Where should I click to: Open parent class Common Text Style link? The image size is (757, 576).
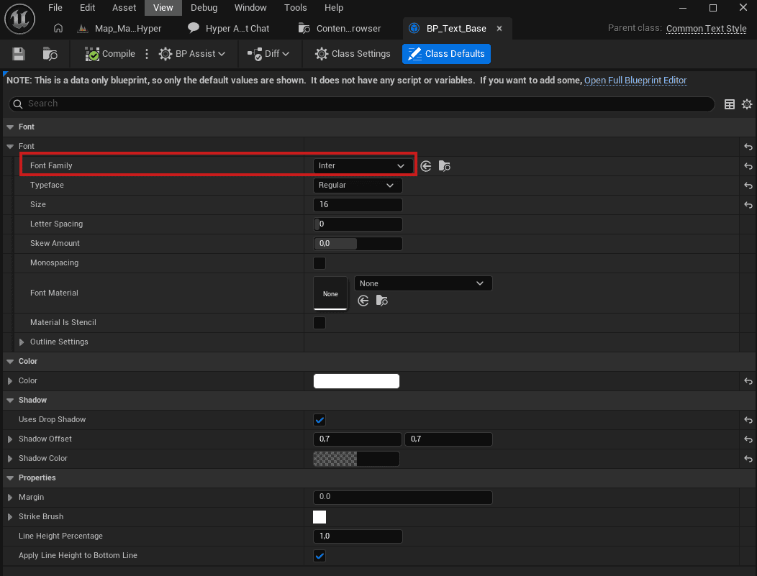707,29
